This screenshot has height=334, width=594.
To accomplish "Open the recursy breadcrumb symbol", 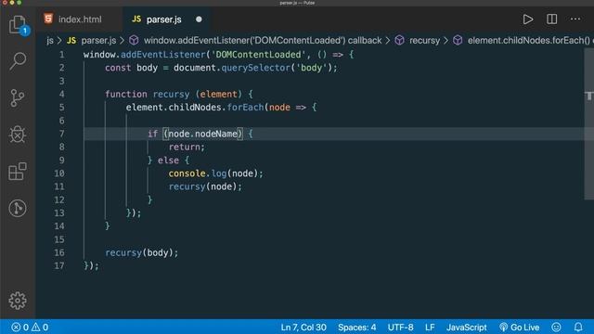I will (x=424, y=41).
